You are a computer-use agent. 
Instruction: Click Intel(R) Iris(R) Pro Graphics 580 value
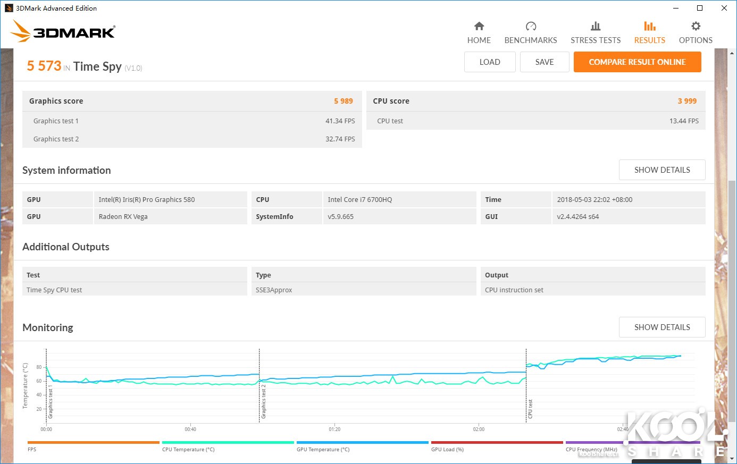coord(147,200)
